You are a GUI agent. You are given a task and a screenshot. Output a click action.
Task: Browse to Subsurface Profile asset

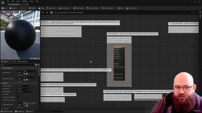(27, 106)
